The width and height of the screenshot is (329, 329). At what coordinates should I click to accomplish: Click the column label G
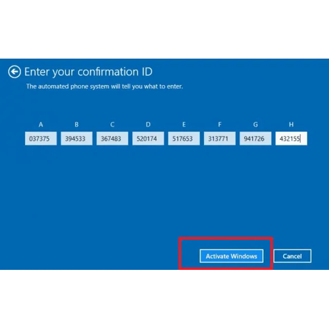(255, 124)
